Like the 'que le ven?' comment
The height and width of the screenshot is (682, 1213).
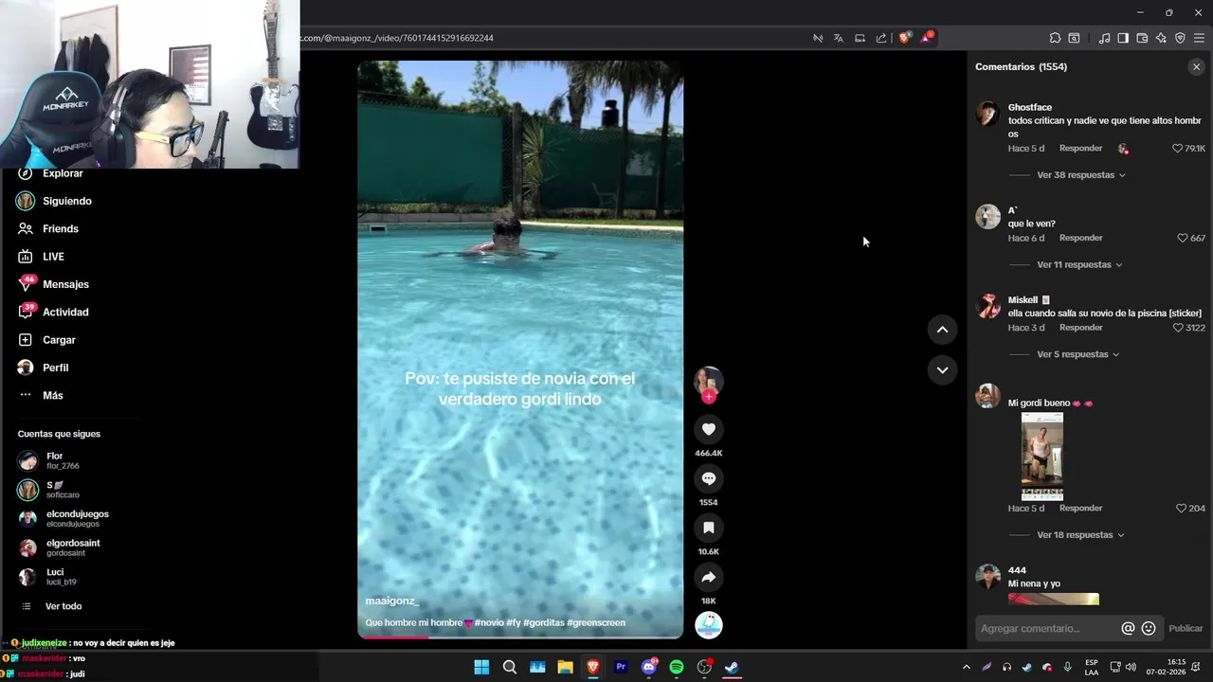coord(1182,238)
